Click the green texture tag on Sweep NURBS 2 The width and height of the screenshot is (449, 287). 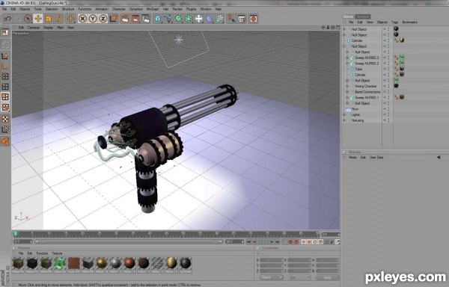pyautogui.click(x=402, y=64)
